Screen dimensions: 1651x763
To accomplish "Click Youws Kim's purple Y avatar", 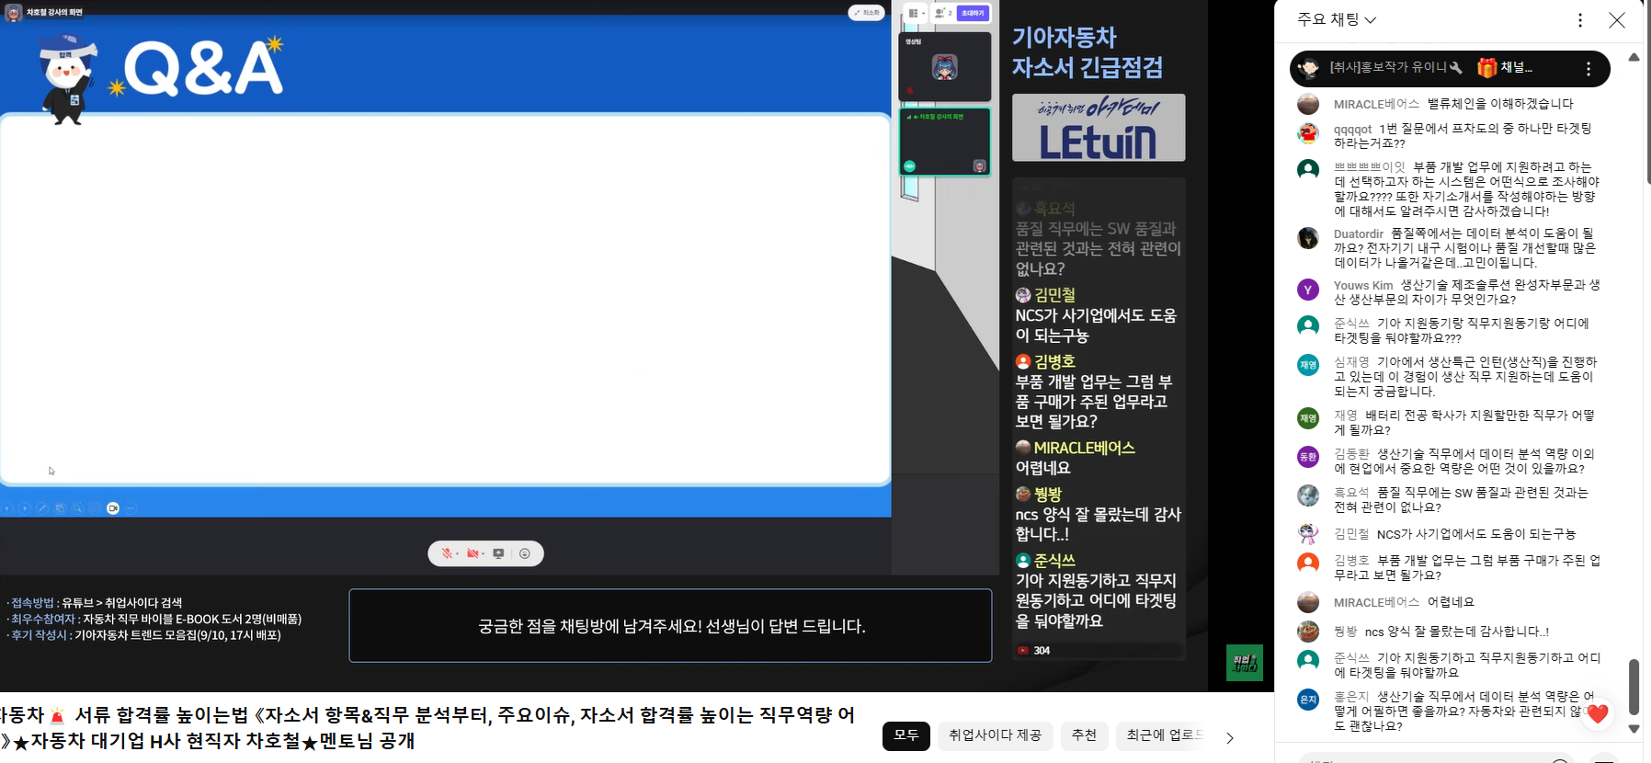I will (1308, 290).
